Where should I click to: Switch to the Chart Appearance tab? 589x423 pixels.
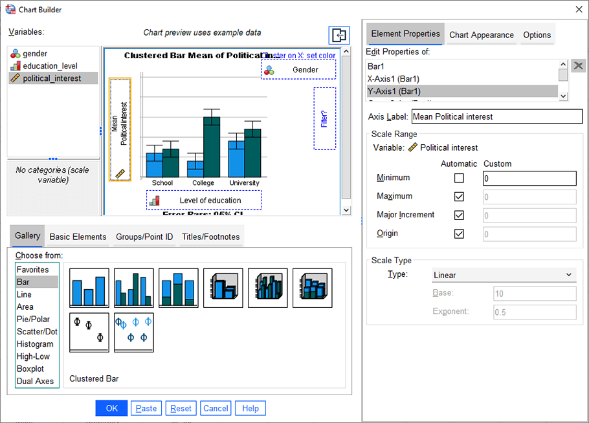tap(482, 35)
